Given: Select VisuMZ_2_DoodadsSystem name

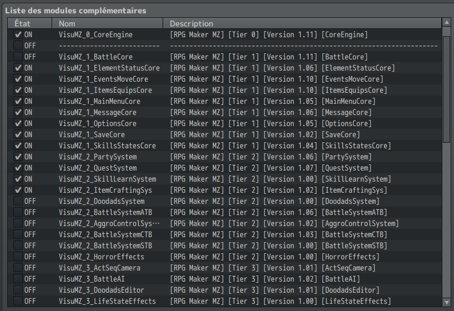Looking at the screenshot, I should tap(102, 202).
